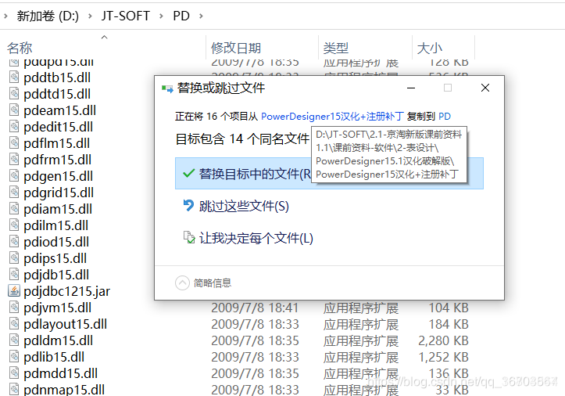
Task: Click the pdiod15.dll file icon
Action: pyautogui.click(x=14, y=242)
